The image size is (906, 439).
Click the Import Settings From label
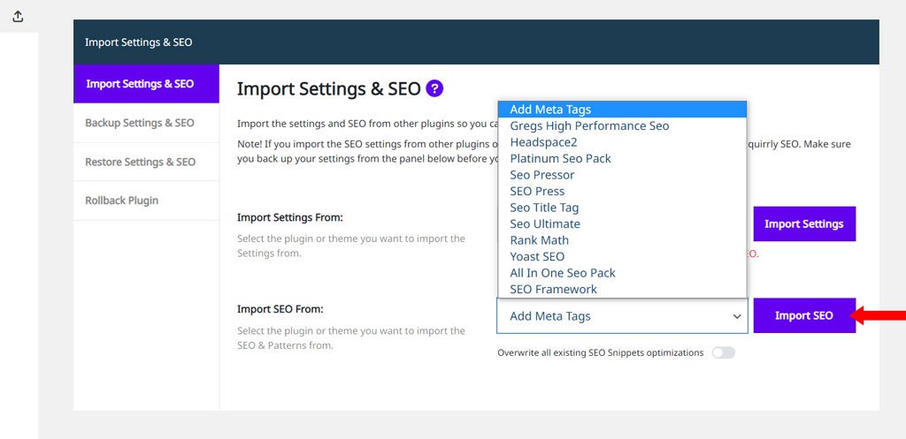(290, 217)
